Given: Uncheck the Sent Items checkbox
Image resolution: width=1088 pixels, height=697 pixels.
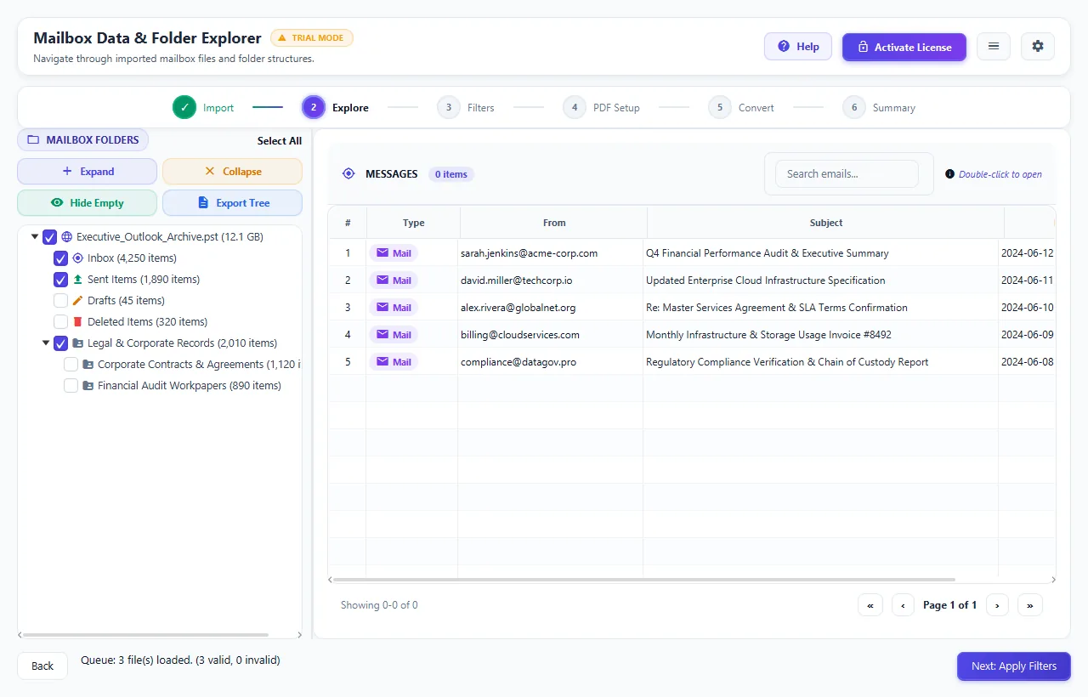Looking at the screenshot, I should [x=60, y=280].
